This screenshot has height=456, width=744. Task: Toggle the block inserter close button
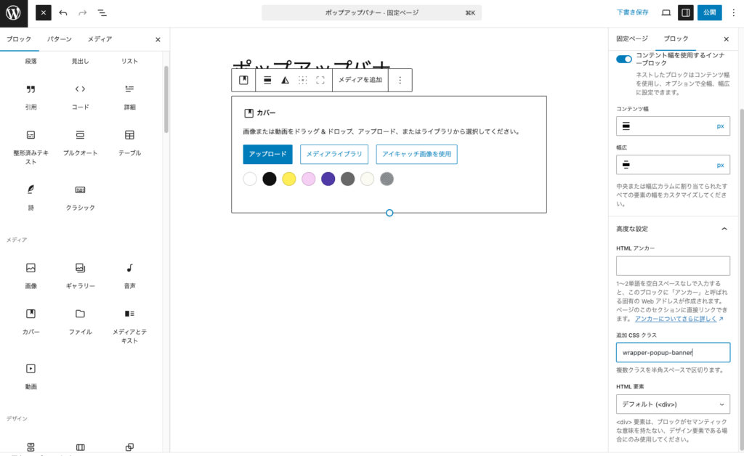coord(158,39)
